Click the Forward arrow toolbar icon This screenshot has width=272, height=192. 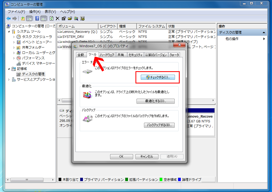15,18
